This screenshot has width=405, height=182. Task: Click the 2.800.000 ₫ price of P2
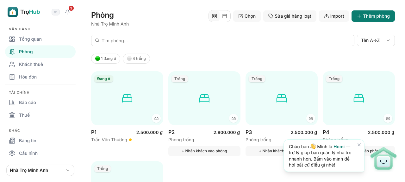pos(227,132)
